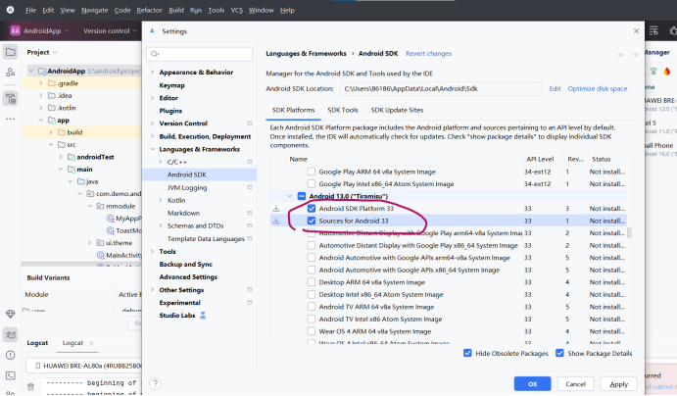Click the fire icon in Device Manager panel
The height and width of the screenshot is (396, 677).
coord(667,72)
